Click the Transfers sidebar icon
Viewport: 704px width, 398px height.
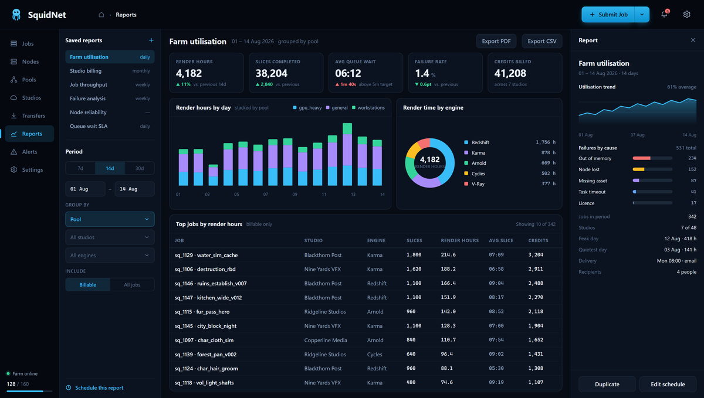point(14,115)
